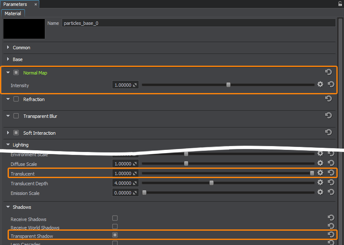Click the lock icon of Parameters panel
344x245 pixels.
(340, 4)
